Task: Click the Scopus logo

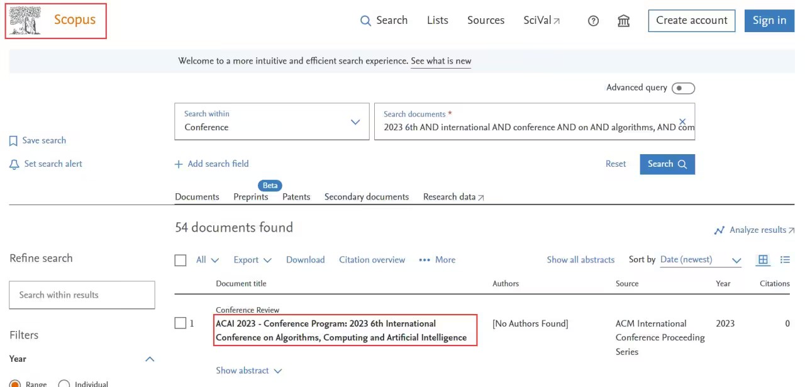Action: point(55,21)
